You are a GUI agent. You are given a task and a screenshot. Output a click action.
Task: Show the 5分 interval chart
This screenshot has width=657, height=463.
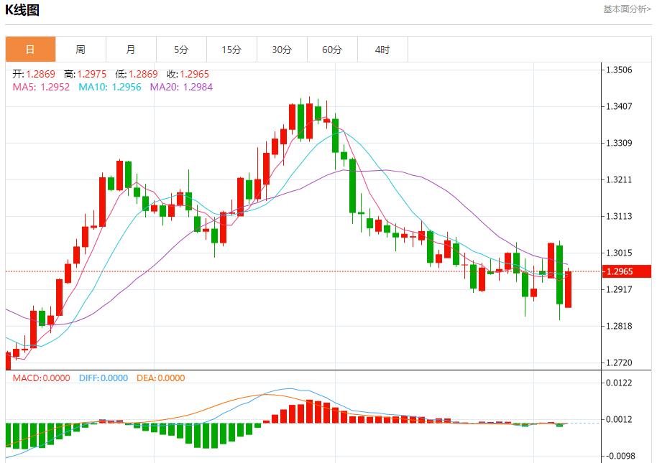tap(181, 50)
